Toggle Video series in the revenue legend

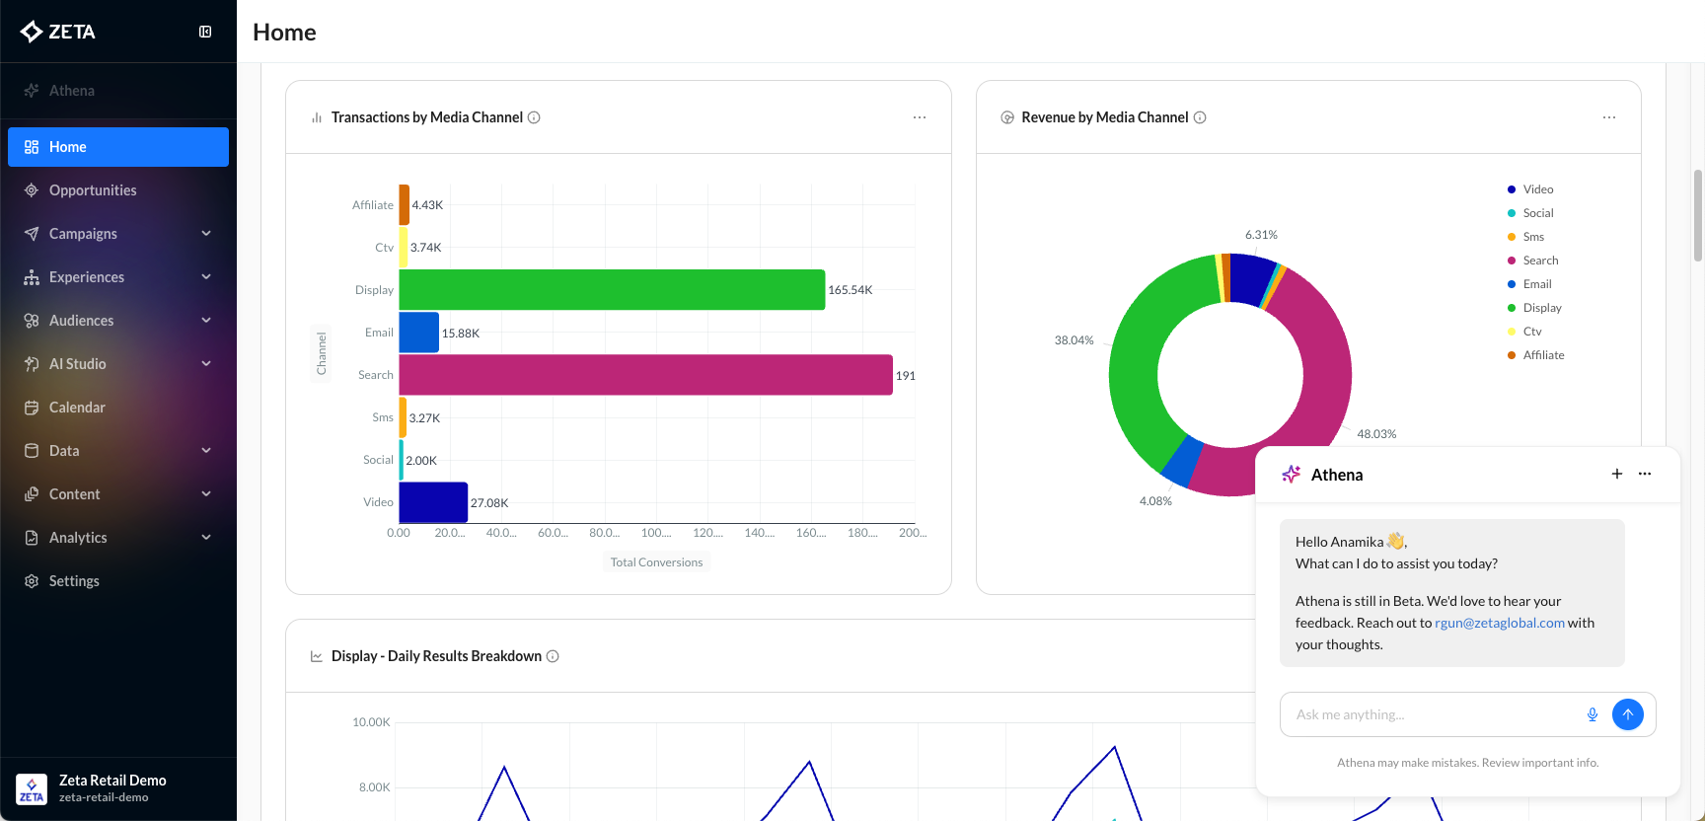[1536, 189]
